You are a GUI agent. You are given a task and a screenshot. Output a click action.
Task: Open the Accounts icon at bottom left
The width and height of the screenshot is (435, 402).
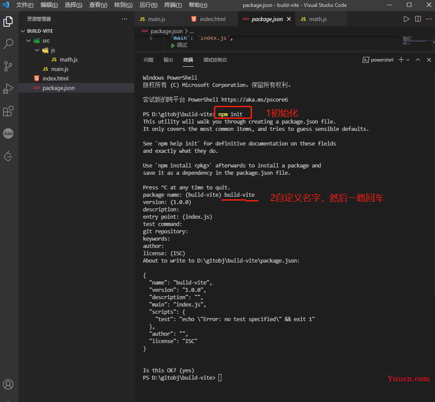[x=8, y=384]
